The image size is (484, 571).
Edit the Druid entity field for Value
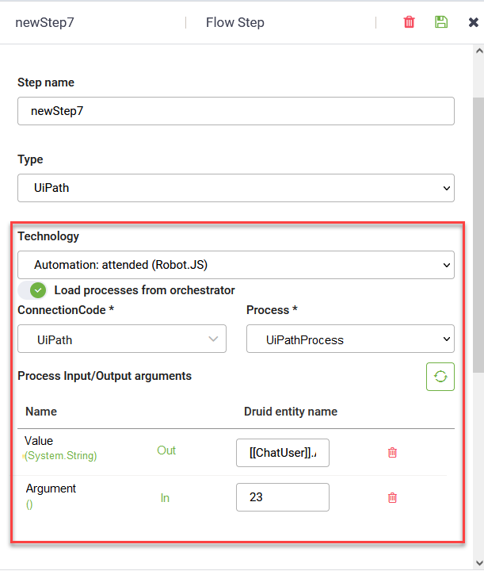click(x=283, y=453)
